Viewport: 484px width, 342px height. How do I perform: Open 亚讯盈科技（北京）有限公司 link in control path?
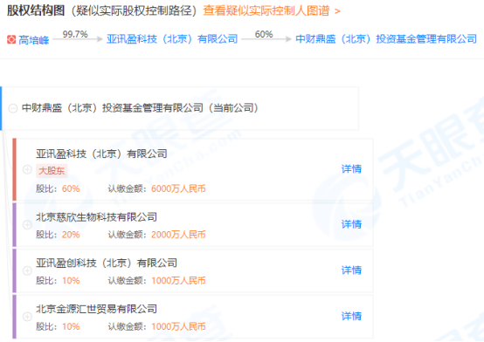coord(172,39)
